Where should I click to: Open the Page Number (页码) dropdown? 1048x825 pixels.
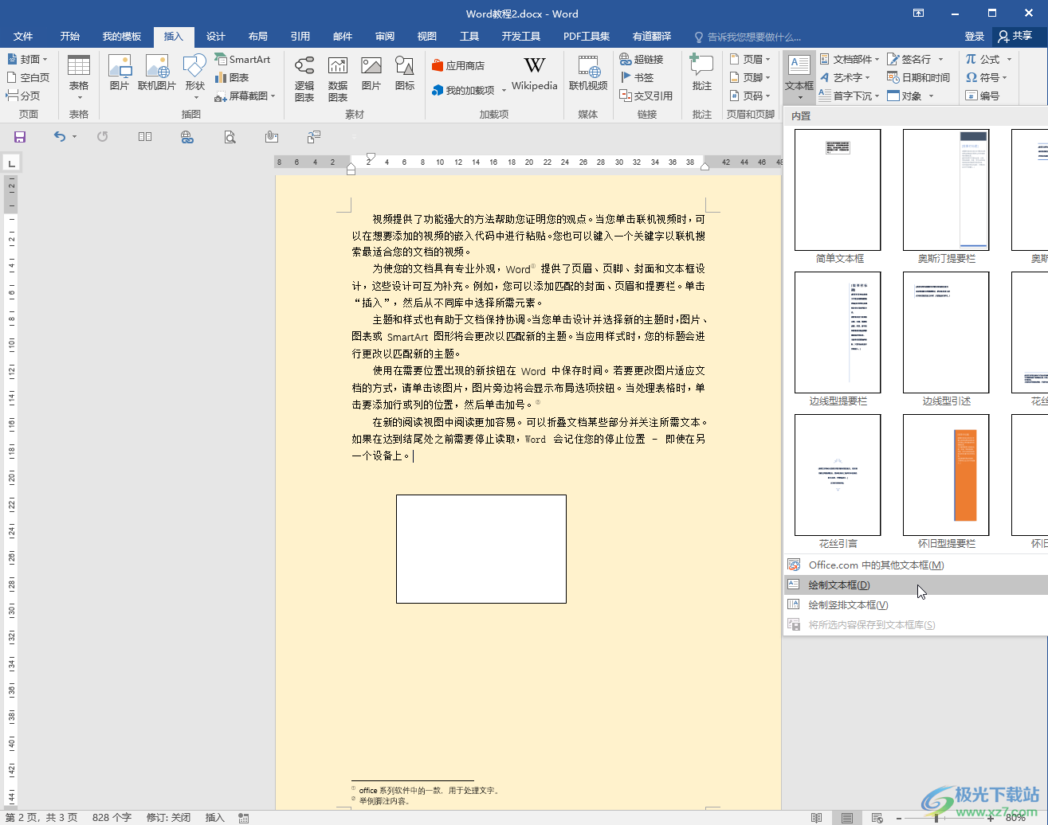pyautogui.click(x=750, y=96)
